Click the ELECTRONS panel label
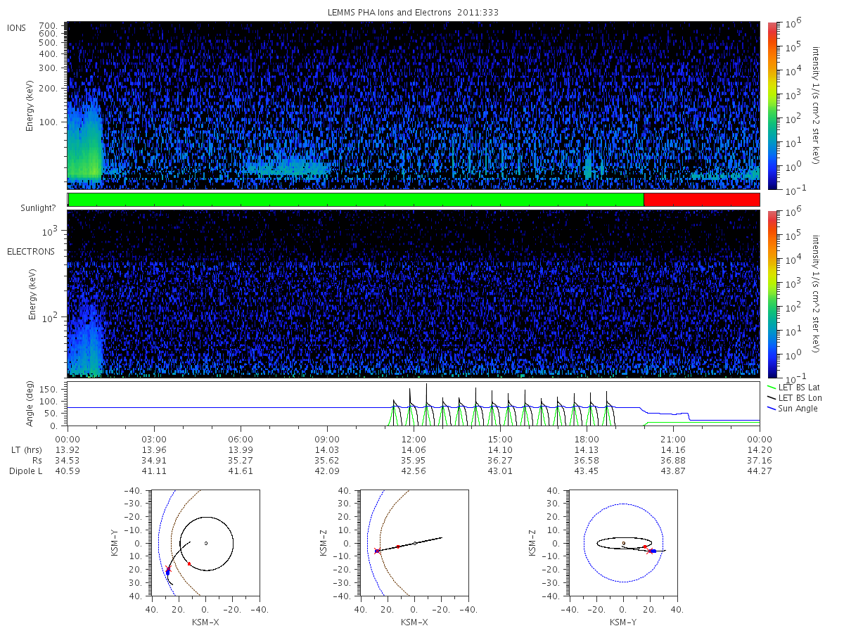 (x=31, y=251)
